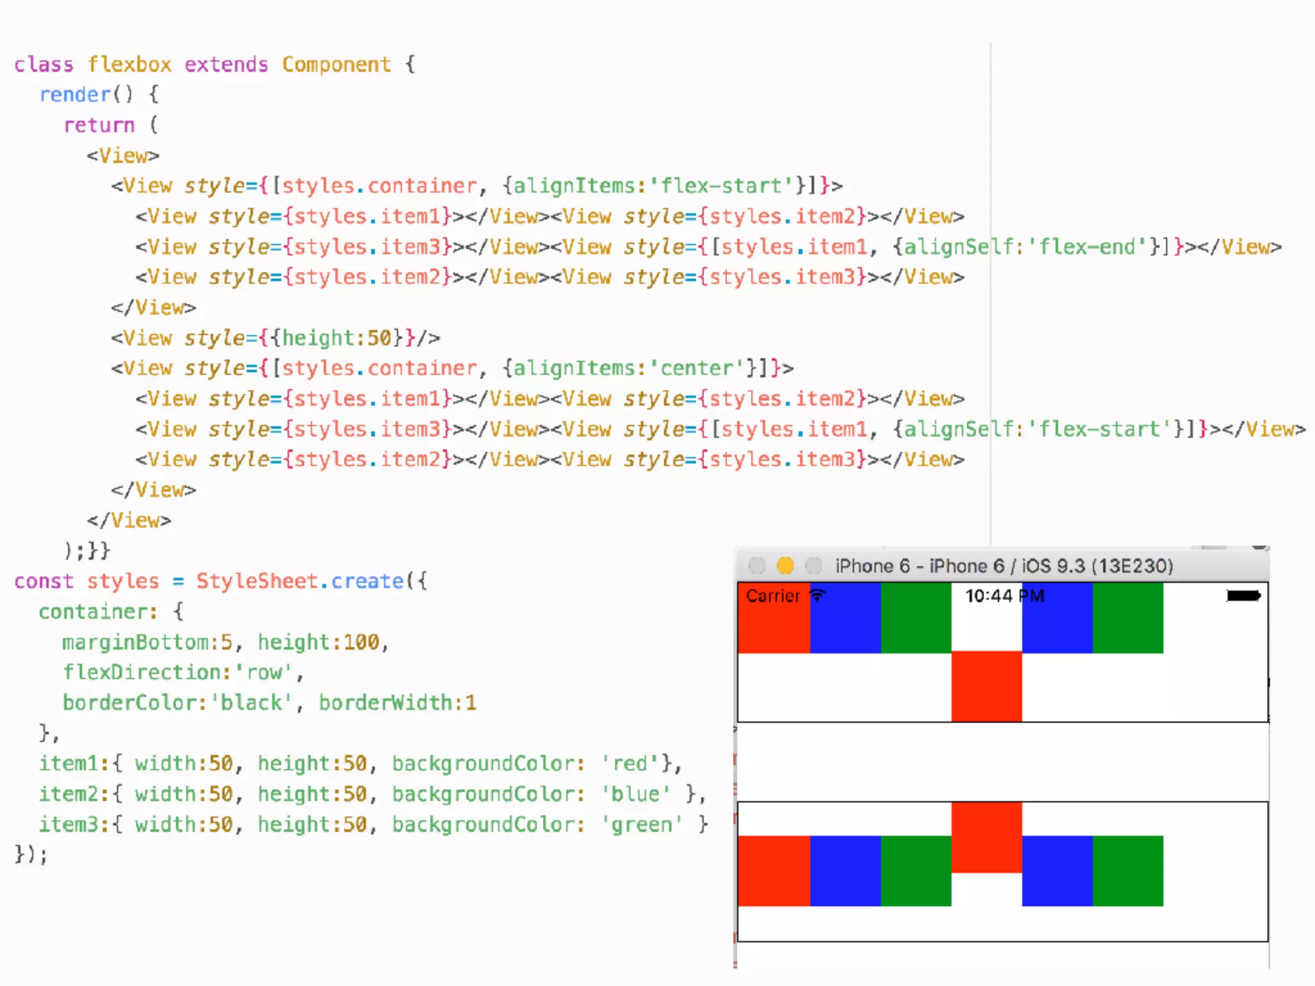Viewport: 1315px width, 986px height.
Task: Click the blue square beside leftmost red, bottom container
Action: pos(845,870)
